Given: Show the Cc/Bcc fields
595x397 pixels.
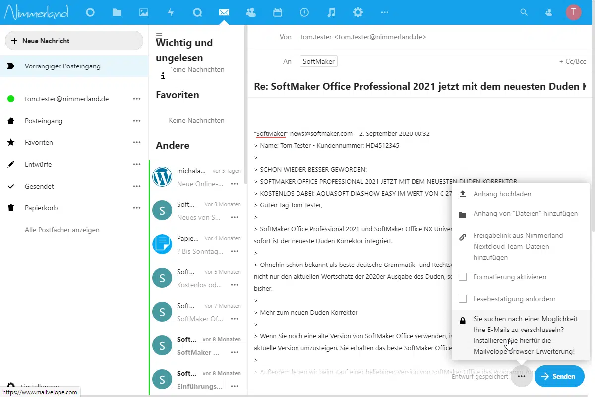Looking at the screenshot, I should [x=573, y=61].
